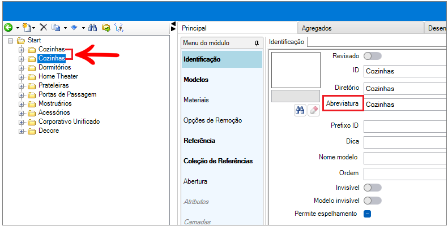The width and height of the screenshot is (448, 226).
Task: Expand the Home Theater folder
Action: pos(21,77)
